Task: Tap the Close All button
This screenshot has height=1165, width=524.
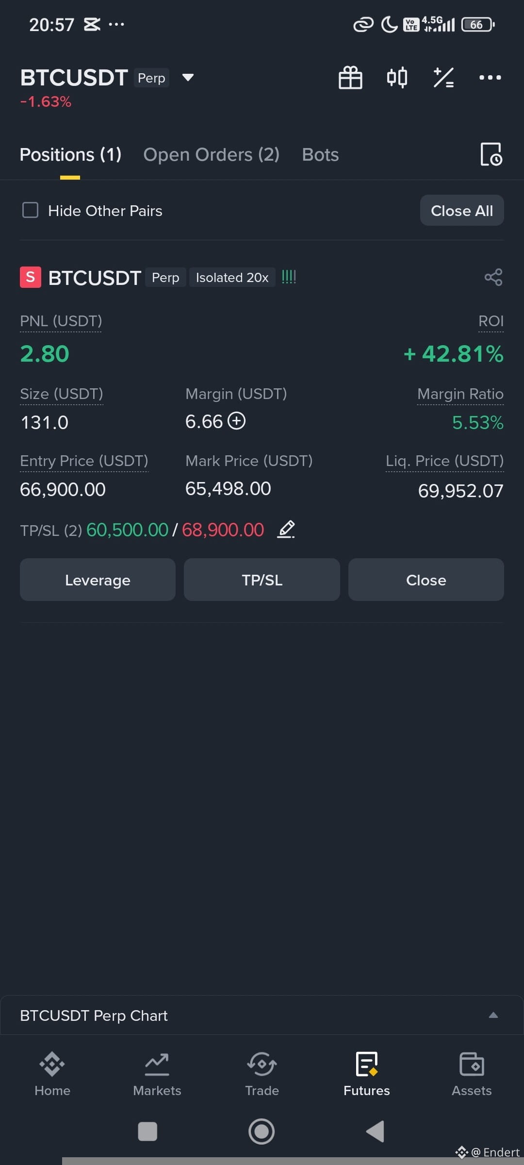Action: pos(462,211)
